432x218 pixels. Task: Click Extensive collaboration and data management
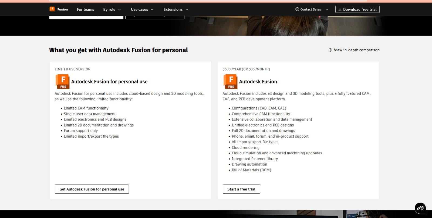tap(272, 119)
